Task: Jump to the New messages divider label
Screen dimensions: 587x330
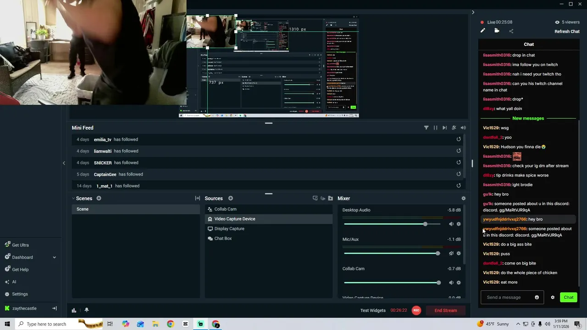Action: (528, 118)
